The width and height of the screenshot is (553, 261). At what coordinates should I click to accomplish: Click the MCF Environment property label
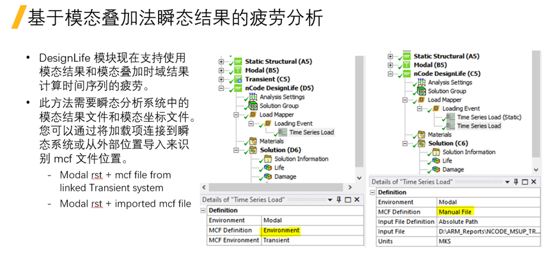(234, 240)
